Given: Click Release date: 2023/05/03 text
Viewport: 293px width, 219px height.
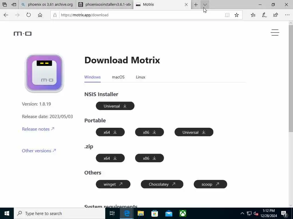Looking at the screenshot, I should tap(47, 117).
